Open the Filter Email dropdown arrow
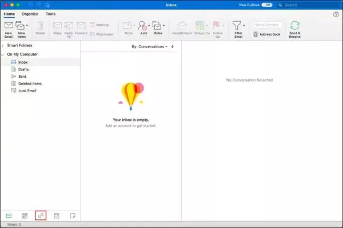Viewport: 343px width, 228px height. coord(244,25)
